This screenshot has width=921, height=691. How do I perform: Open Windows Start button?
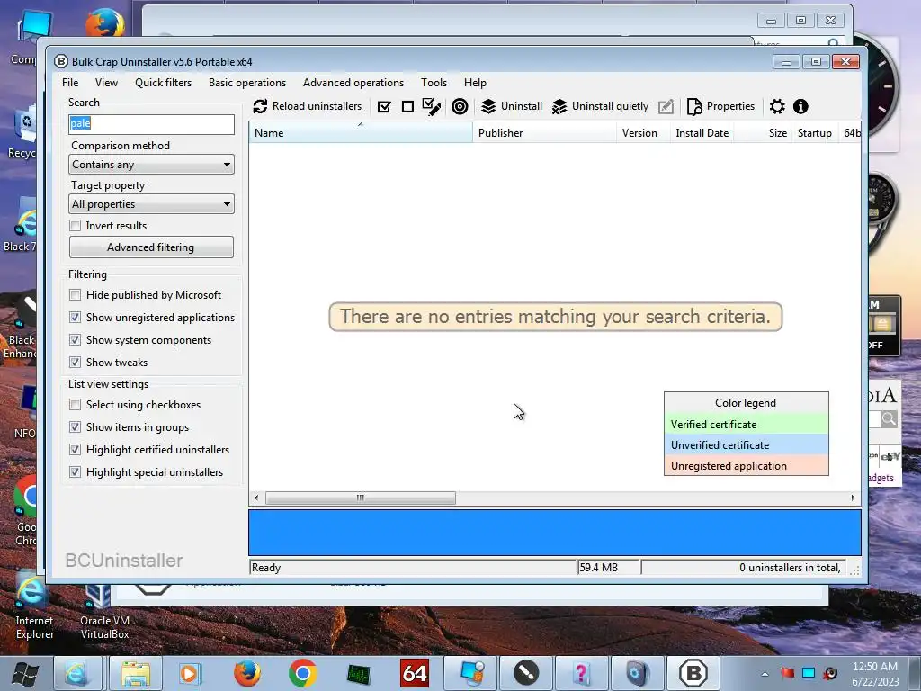pyautogui.click(x=25, y=673)
